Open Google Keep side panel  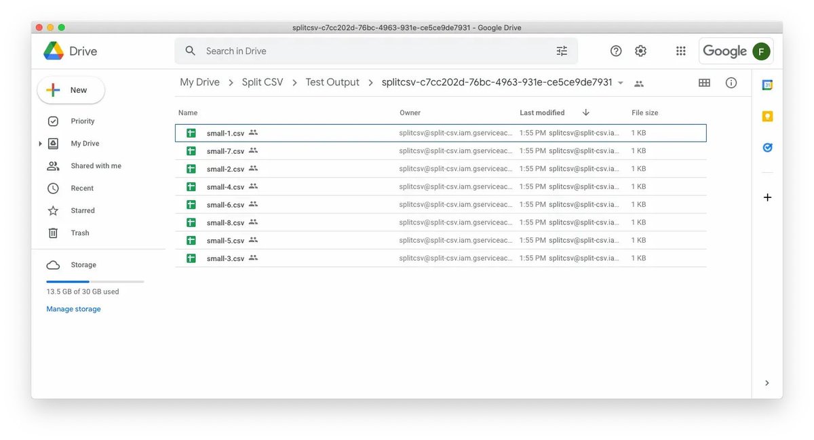click(x=767, y=116)
